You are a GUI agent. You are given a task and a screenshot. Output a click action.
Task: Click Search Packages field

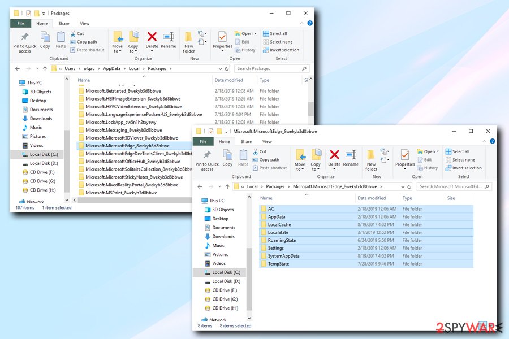pos(271,69)
